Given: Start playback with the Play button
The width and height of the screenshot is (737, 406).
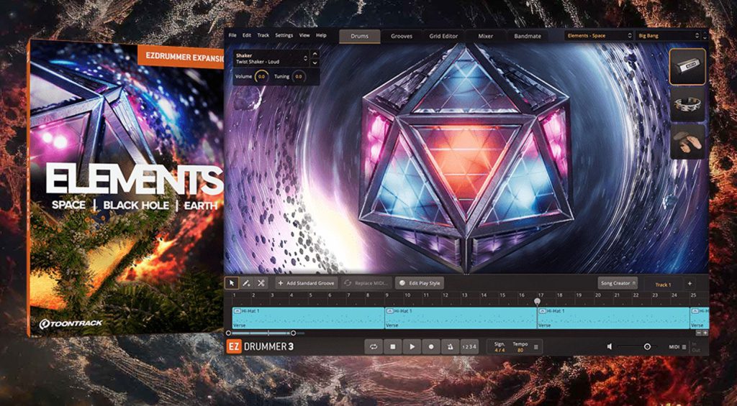Looking at the screenshot, I should (412, 347).
